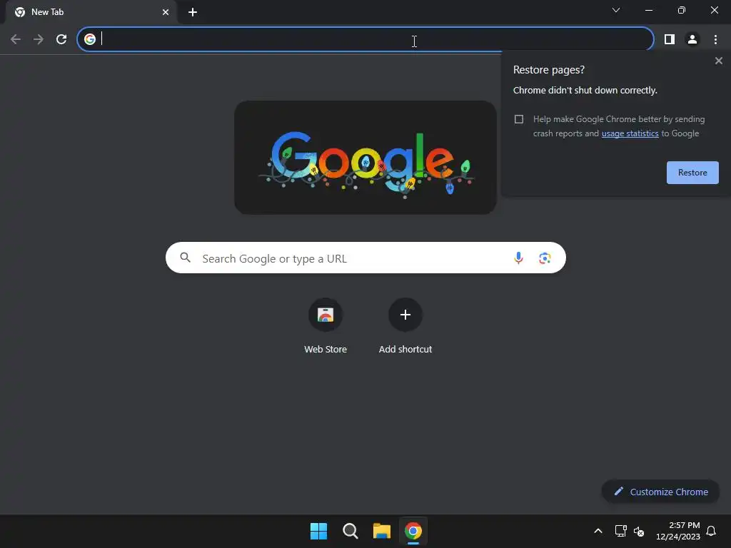
Task: Open the profile avatar menu
Action: (692, 39)
